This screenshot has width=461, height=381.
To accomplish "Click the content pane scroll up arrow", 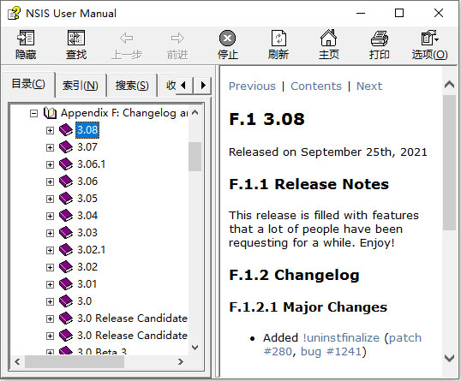I will click(449, 85).
